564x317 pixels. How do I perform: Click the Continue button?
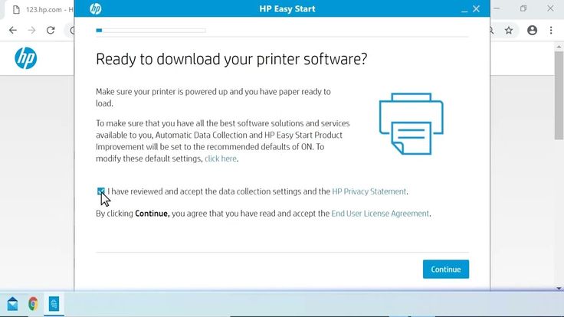[446, 270]
